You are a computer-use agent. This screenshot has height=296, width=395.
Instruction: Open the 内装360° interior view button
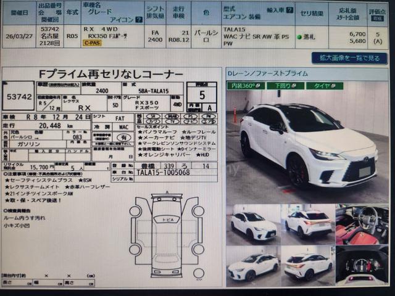click(246, 86)
